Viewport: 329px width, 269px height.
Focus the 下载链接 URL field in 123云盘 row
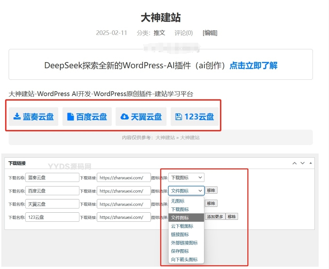124,217
